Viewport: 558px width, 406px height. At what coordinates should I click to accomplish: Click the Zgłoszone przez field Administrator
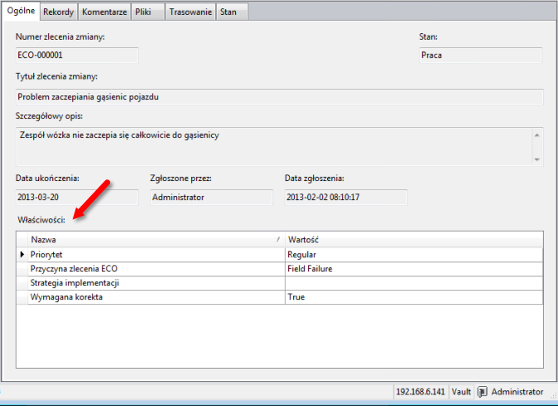tap(211, 198)
